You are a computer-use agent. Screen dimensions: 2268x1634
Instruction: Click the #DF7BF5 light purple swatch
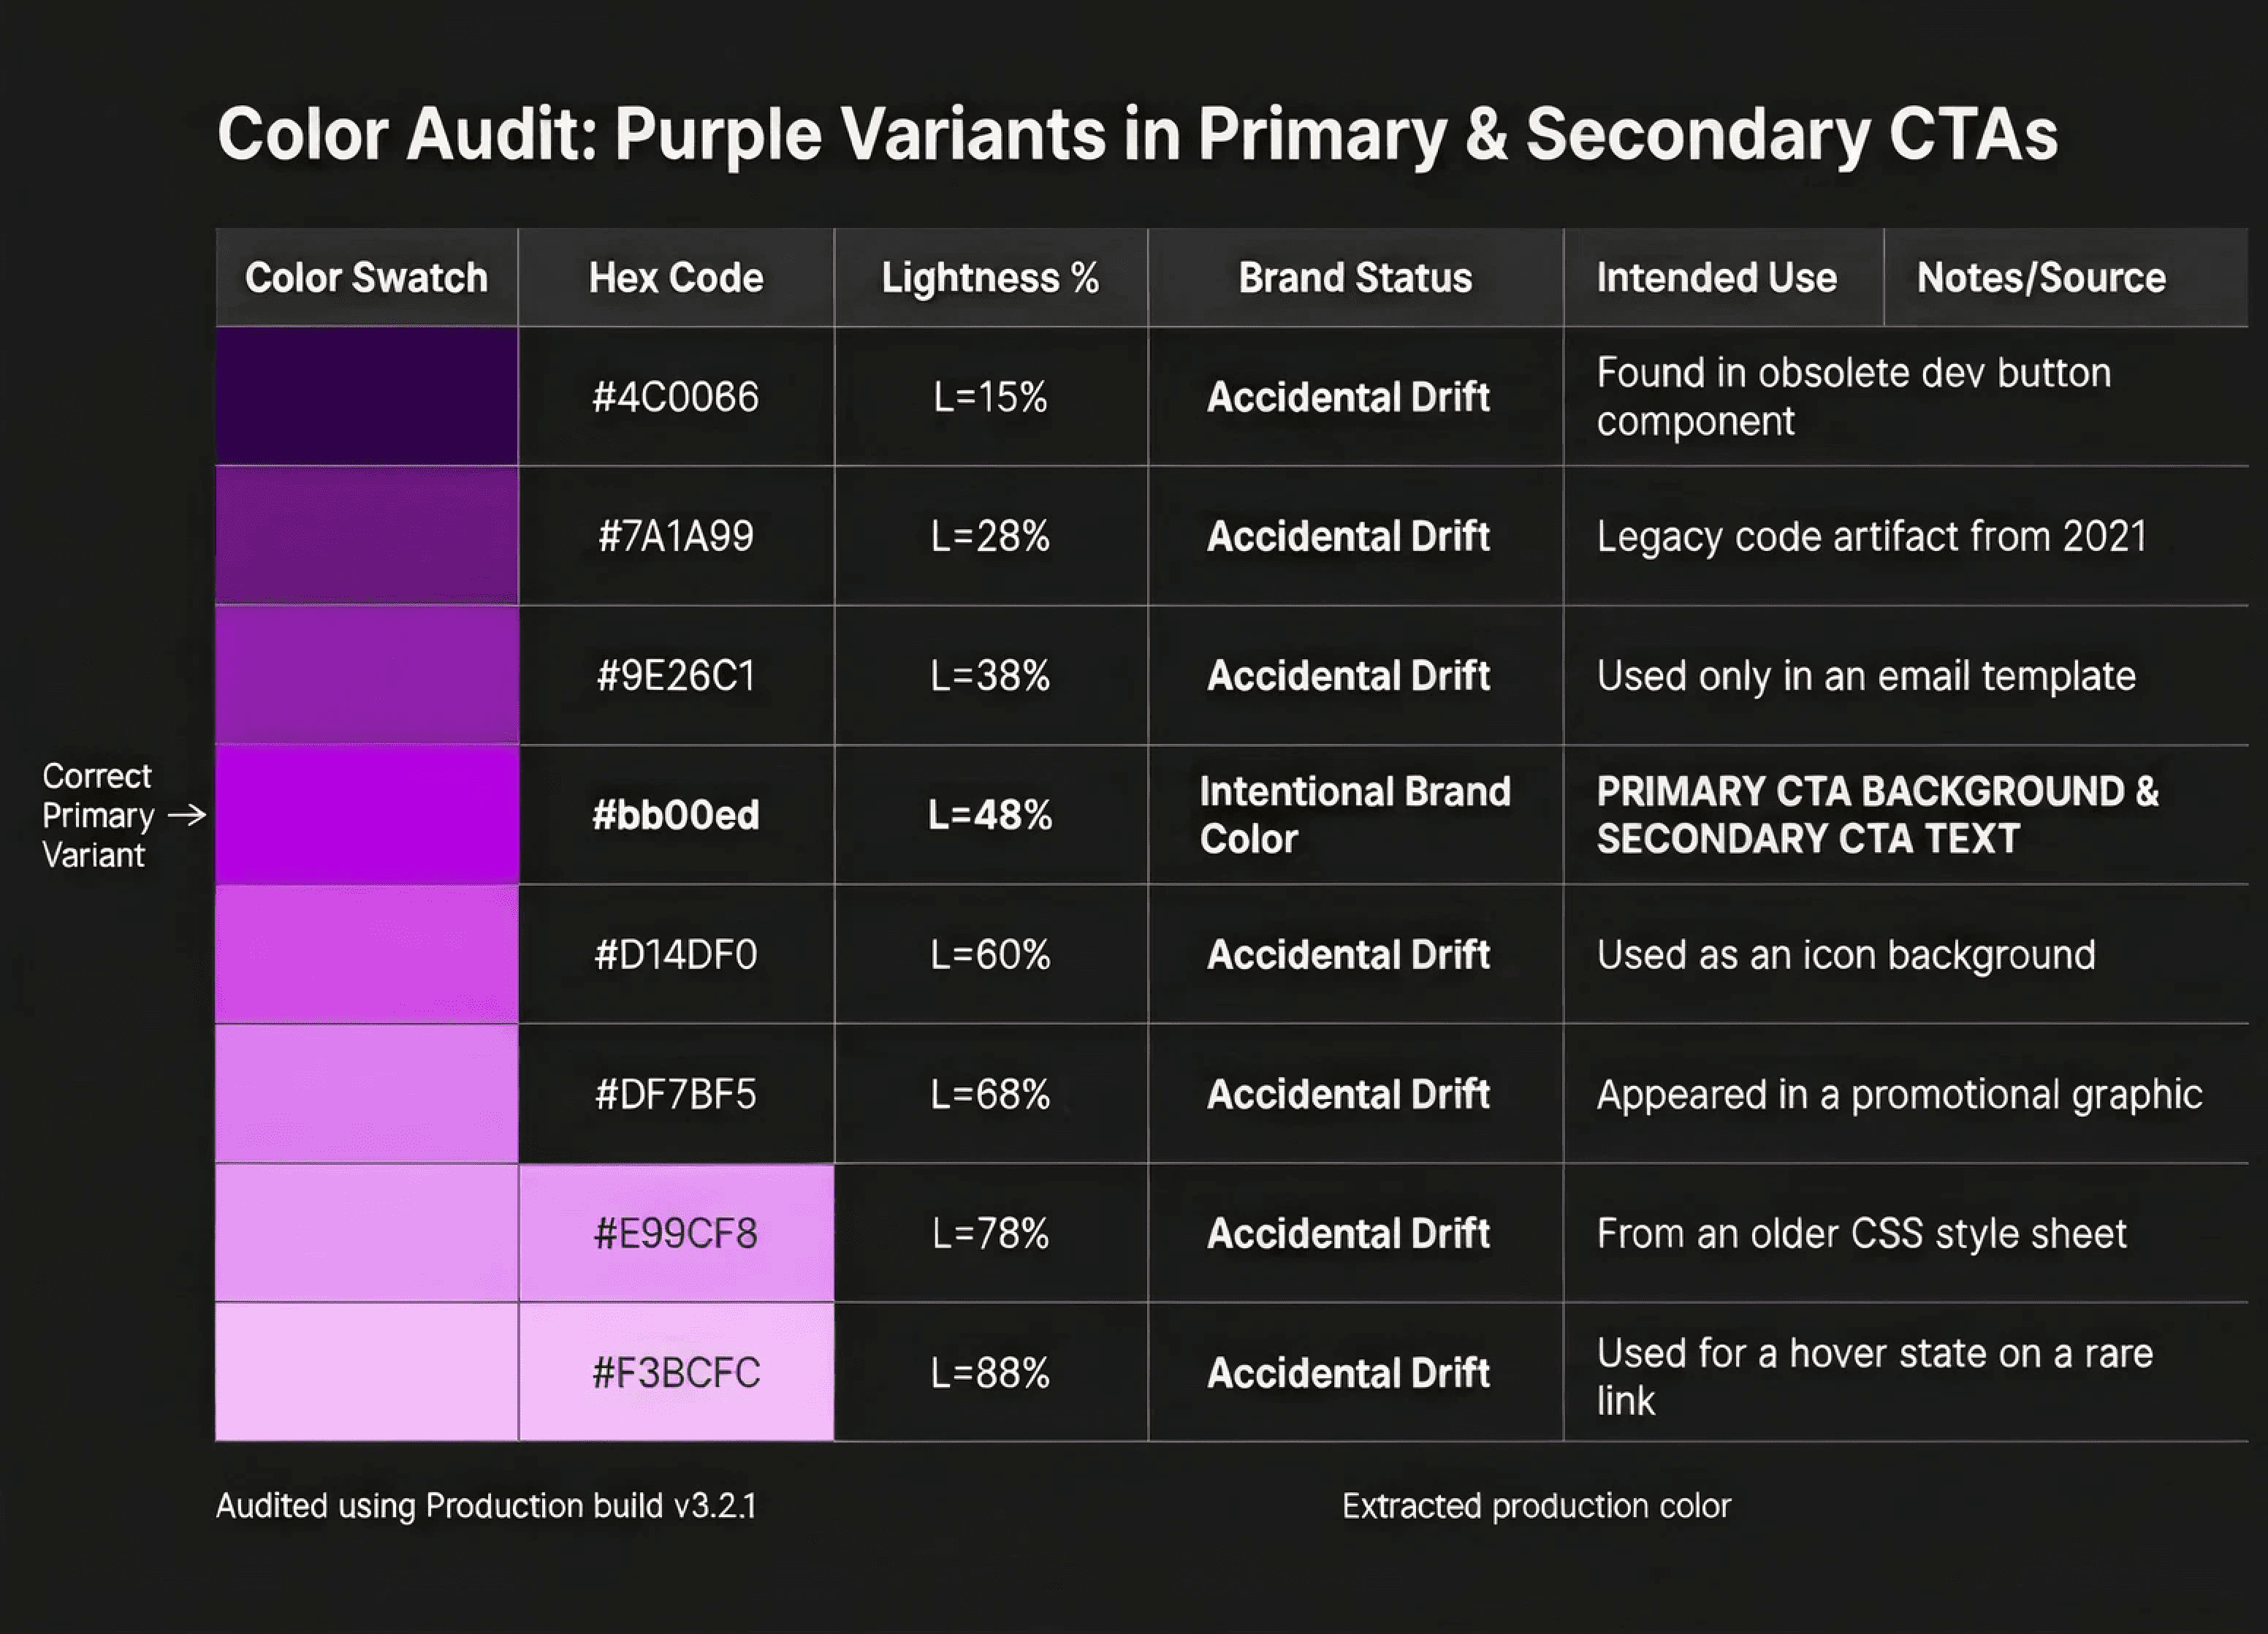click(367, 1093)
